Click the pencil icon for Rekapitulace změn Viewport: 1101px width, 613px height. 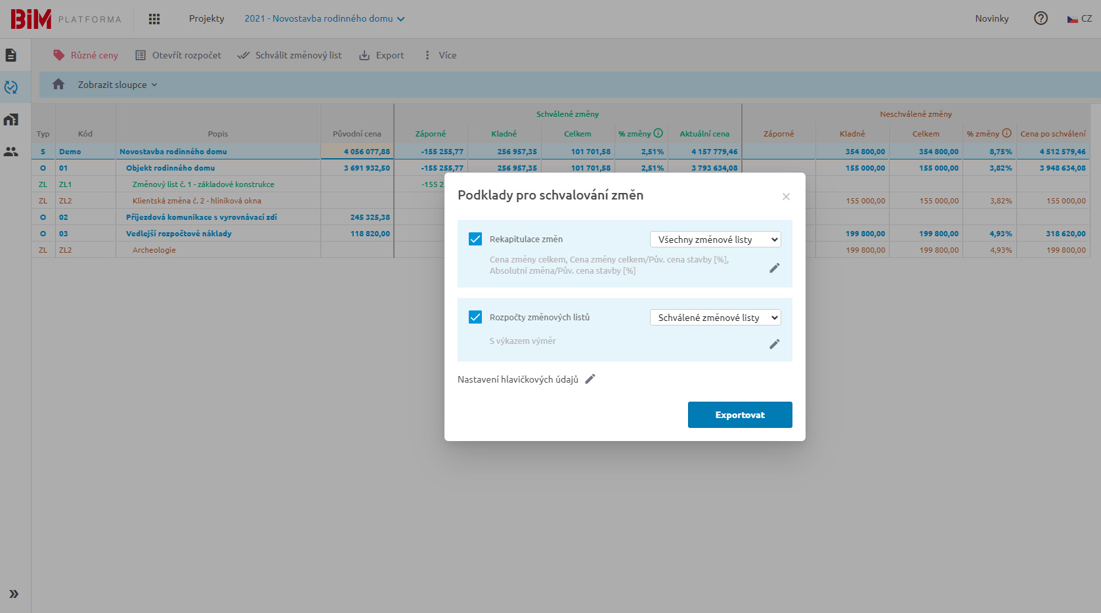[x=775, y=268]
